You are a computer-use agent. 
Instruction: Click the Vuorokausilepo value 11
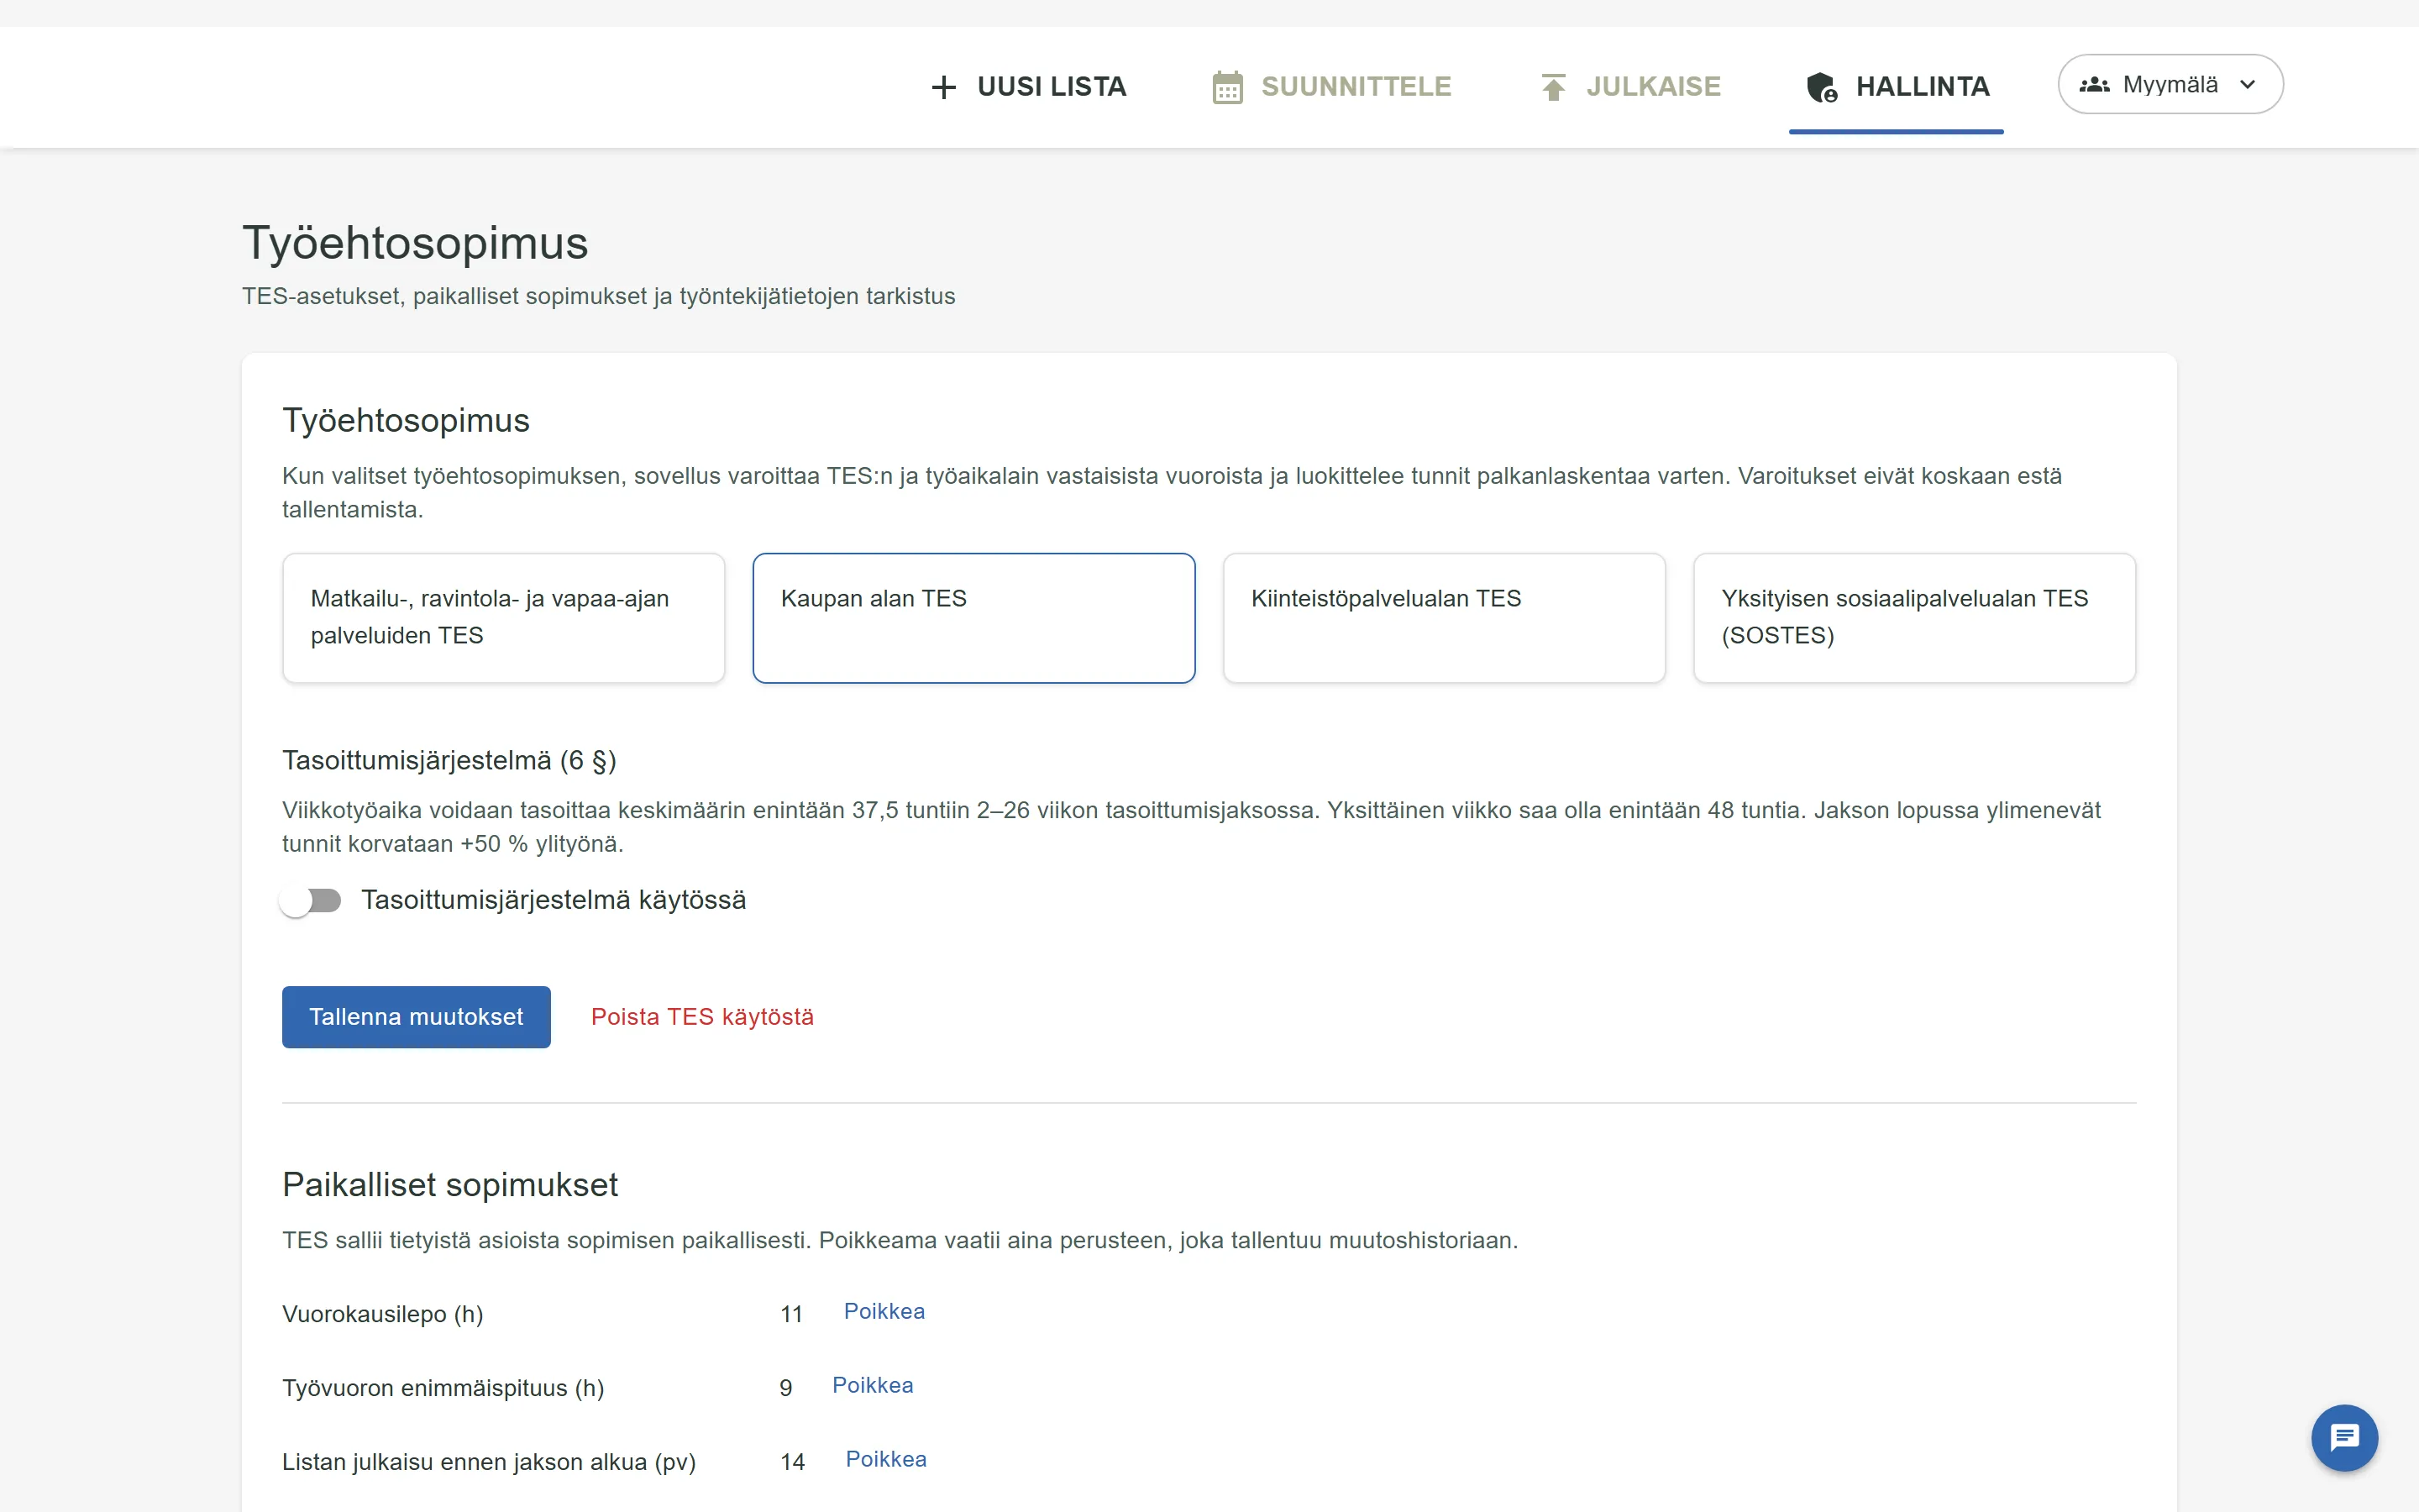[792, 1314]
